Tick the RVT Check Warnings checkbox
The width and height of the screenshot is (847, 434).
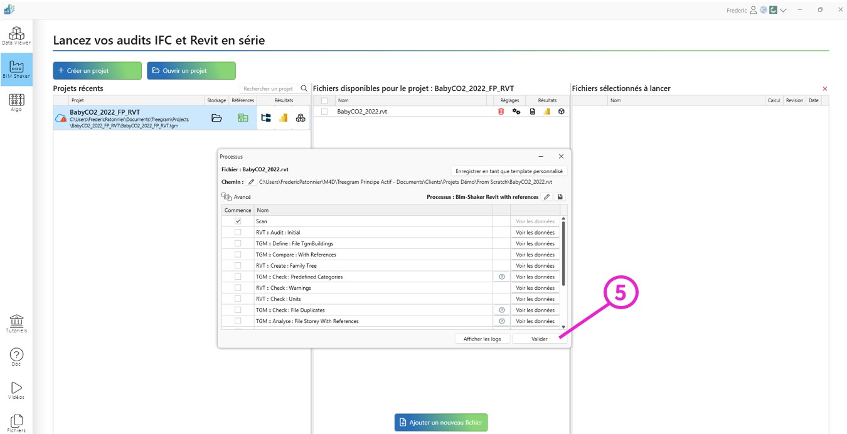pyautogui.click(x=238, y=288)
